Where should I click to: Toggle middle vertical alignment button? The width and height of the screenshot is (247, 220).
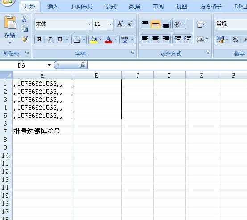pos(155,24)
